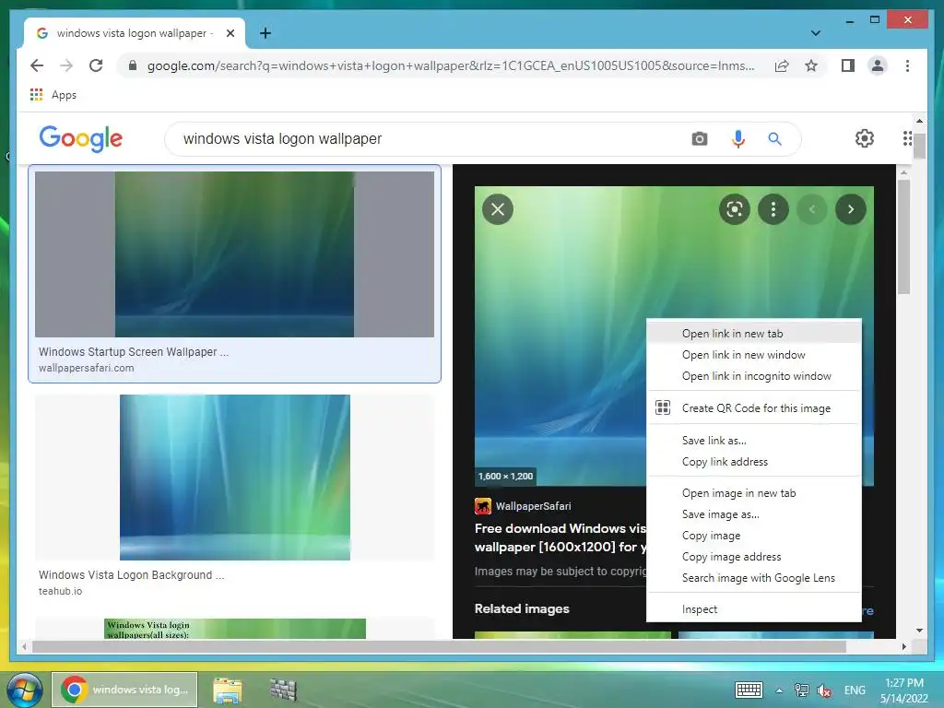The height and width of the screenshot is (708, 944).
Task: Select Open link in new tab
Action: coord(754,334)
